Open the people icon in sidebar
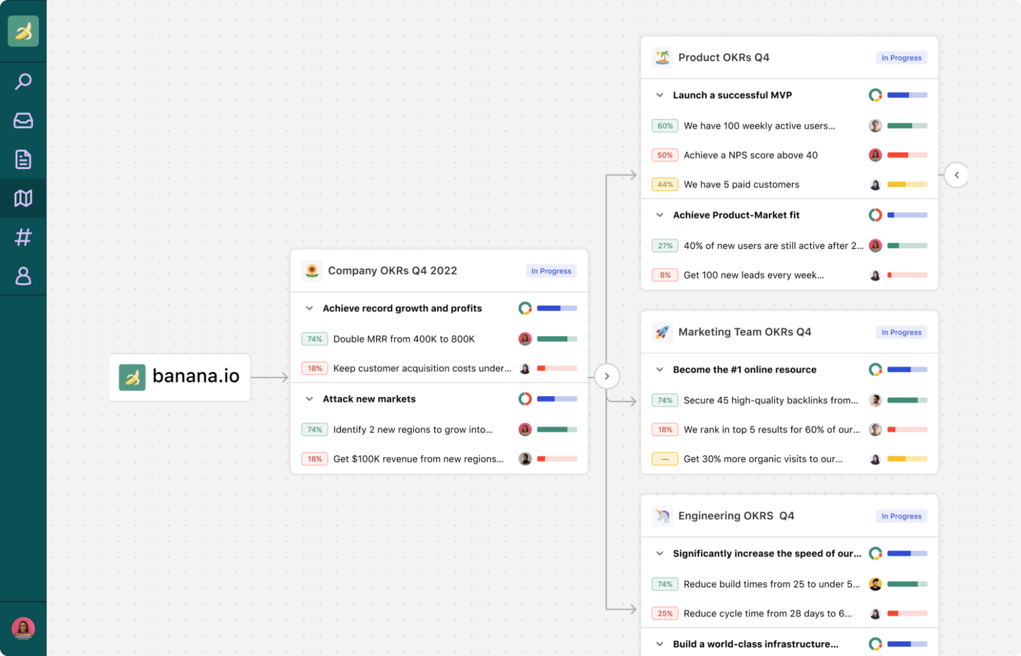Image resolution: width=1021 pixels, height=656 pixels. (23, 276)
